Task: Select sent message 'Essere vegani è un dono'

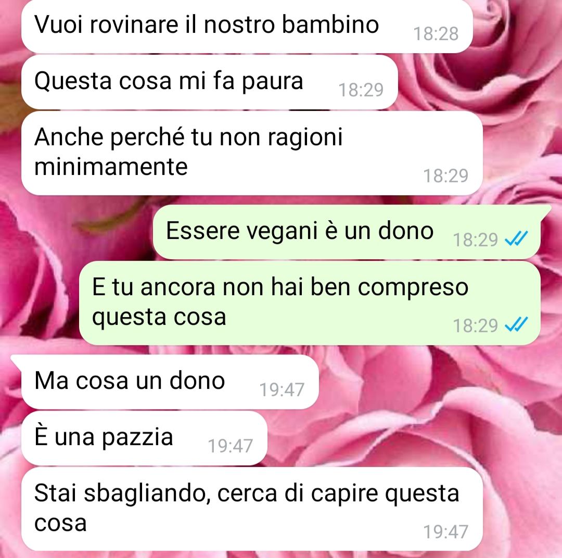Action: (347, 232)
